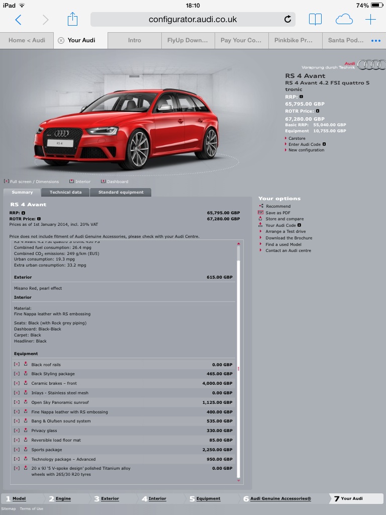Remove Inlays - Stainless steel mesh via [x]
386x515 pixels.
click(17, 393)
